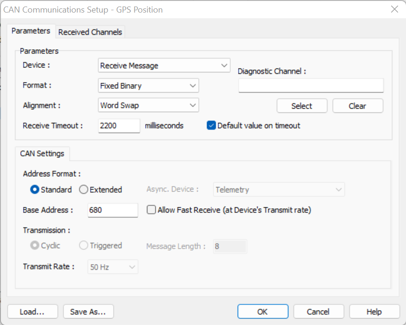
Task: Open Help for this dialog
Action: pyautogui.click(x=374, y=312)
